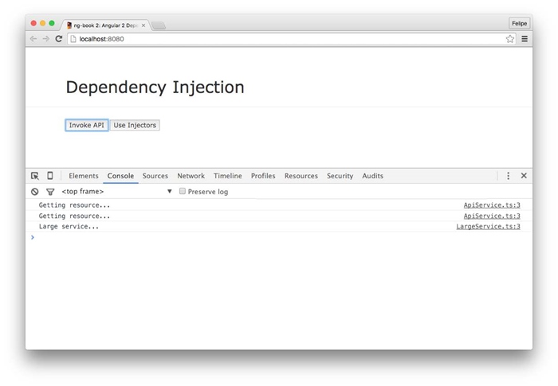The height and width of the screenshot is (386, 558).
Task: Enable the Preserve log checkbox
Action: (x=183, y=192)
